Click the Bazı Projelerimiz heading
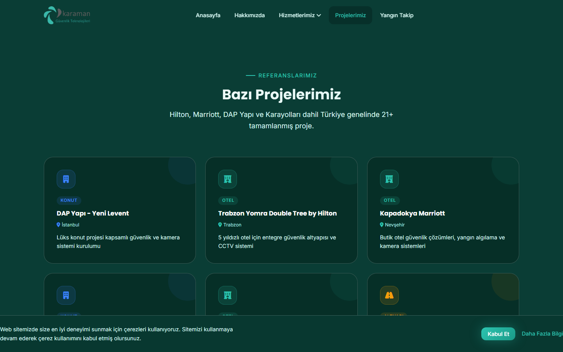Viewport: 563px width, 352px height. coord(281,94)
